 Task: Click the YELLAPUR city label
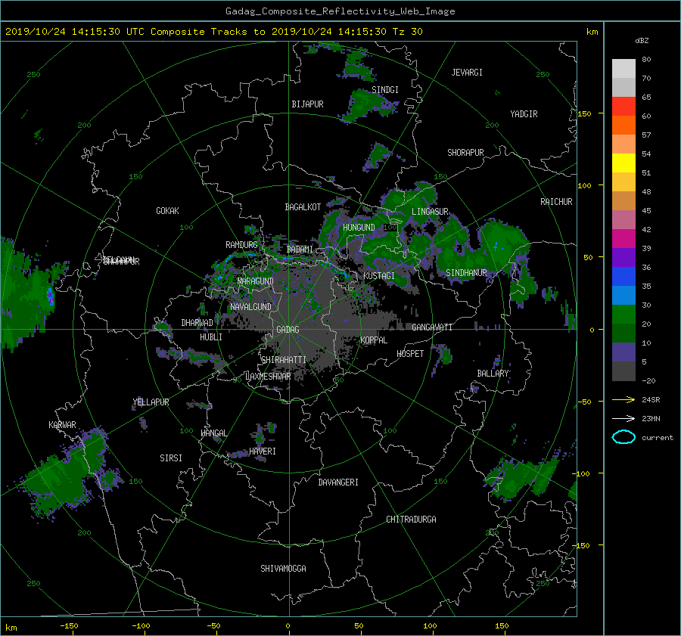coord(151,402)
